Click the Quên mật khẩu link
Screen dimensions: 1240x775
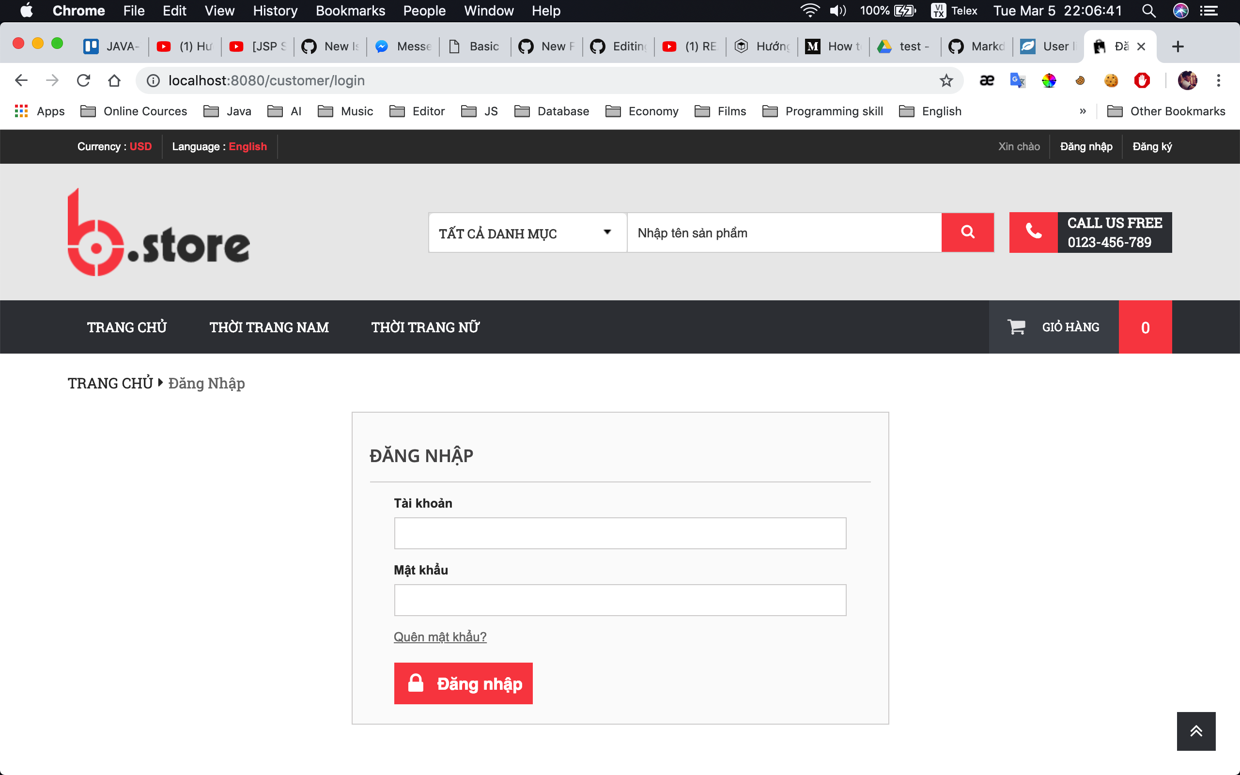pos(440,636)
